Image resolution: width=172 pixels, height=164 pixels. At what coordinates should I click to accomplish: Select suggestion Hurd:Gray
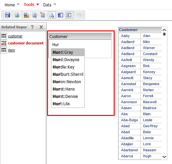(68, 52)
